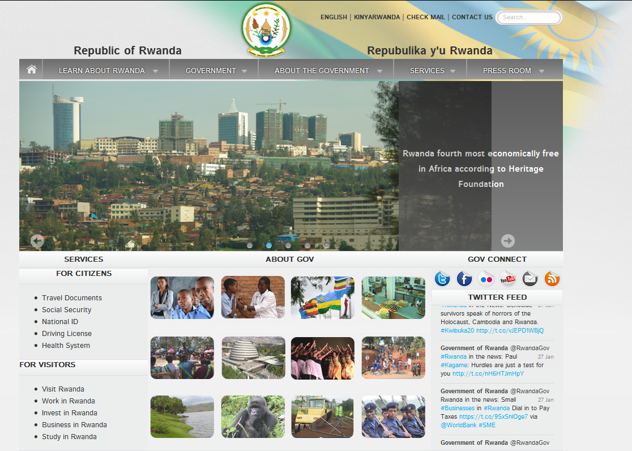Select the fifth slideshow dot indicator

327,245
